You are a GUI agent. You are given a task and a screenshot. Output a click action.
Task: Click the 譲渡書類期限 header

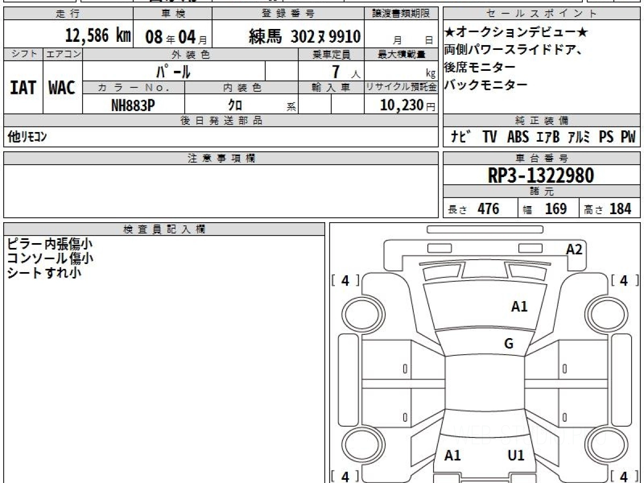(401, 14)
